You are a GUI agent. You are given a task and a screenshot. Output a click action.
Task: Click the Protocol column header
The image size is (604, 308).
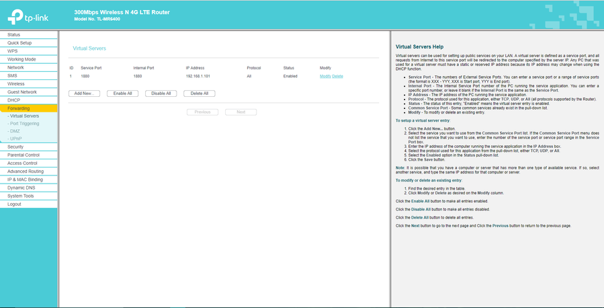tap(254, 68)
